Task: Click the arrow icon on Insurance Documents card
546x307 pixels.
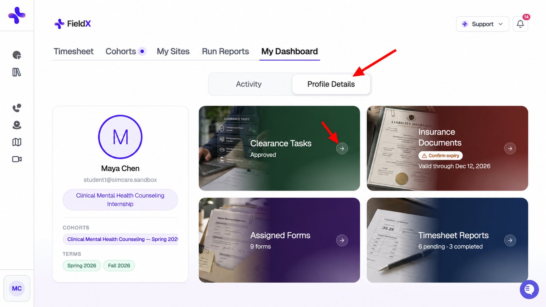Action: pyautogui.click(x=510, y=148)
